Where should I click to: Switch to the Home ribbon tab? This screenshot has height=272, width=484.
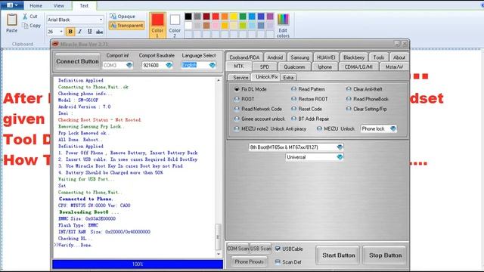pos(36,5)
